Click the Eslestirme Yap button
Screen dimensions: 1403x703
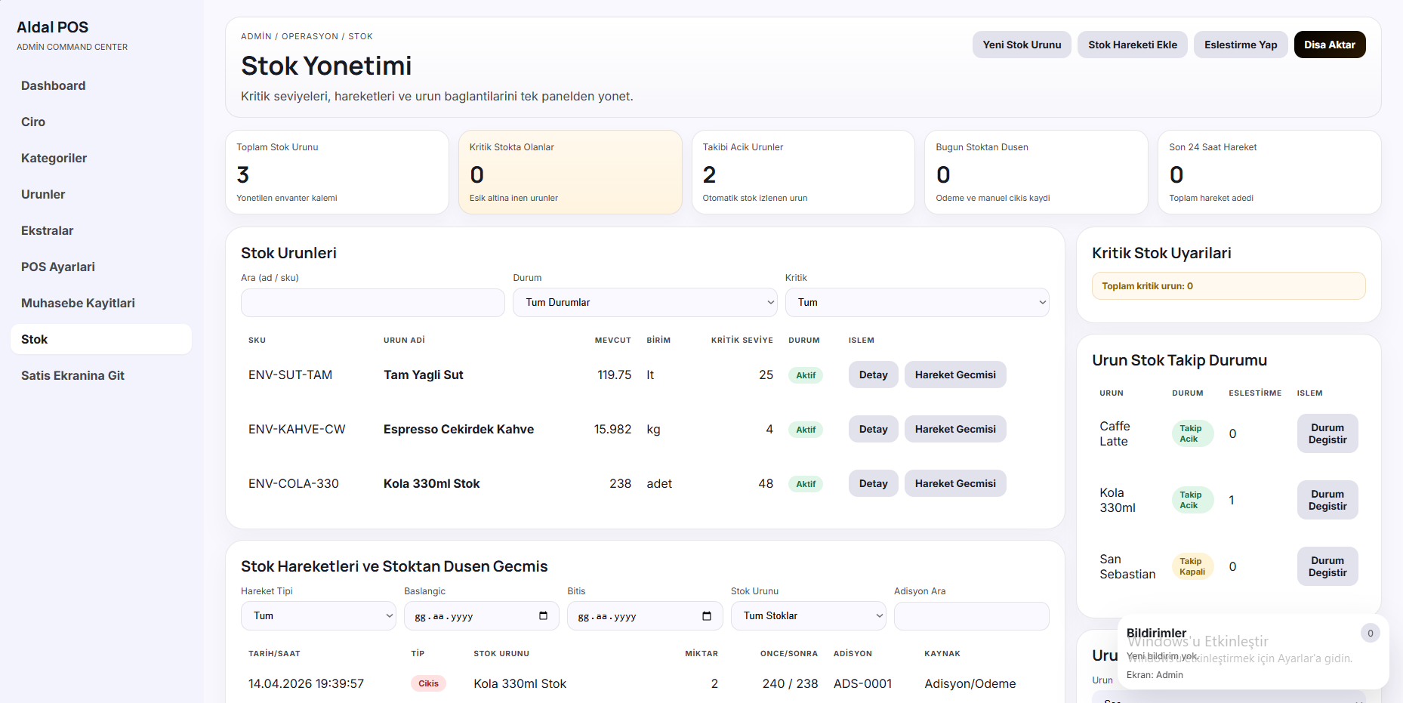1241,45
